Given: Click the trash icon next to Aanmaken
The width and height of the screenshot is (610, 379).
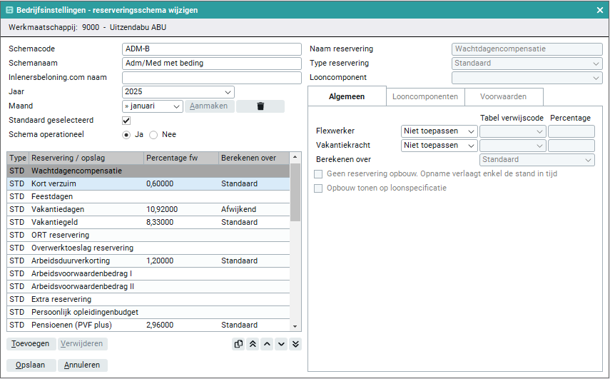Looking at the screenshot, I should [x=260, y=106].
